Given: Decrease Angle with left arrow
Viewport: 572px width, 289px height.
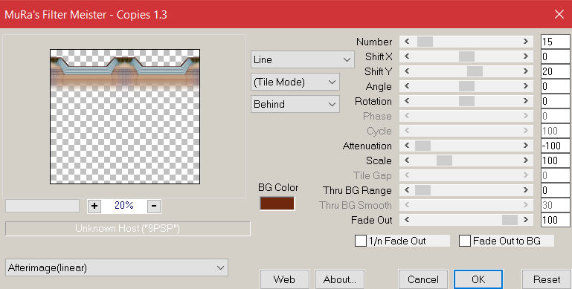Looking at the screenshot, I should click(x=407, y=86).
